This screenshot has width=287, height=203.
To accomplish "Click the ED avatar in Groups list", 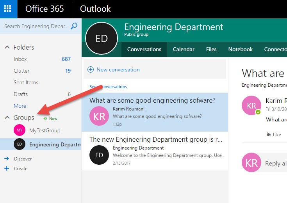I will 20,144.
